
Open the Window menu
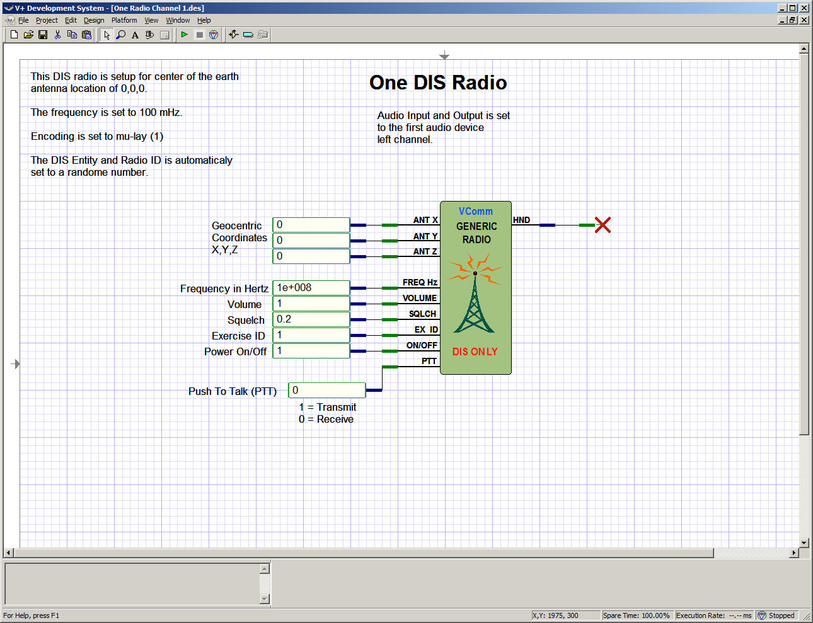[178, 20]
